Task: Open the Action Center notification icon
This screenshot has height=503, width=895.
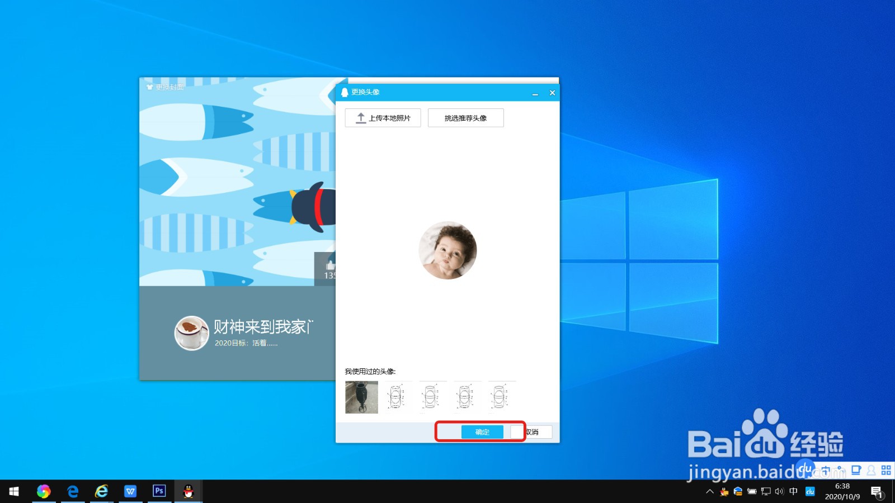Action: pos(877,492)
